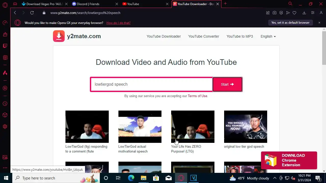326x183 pixels.
Task: Close the Discord Friends tab
Action: click(117, 4)
